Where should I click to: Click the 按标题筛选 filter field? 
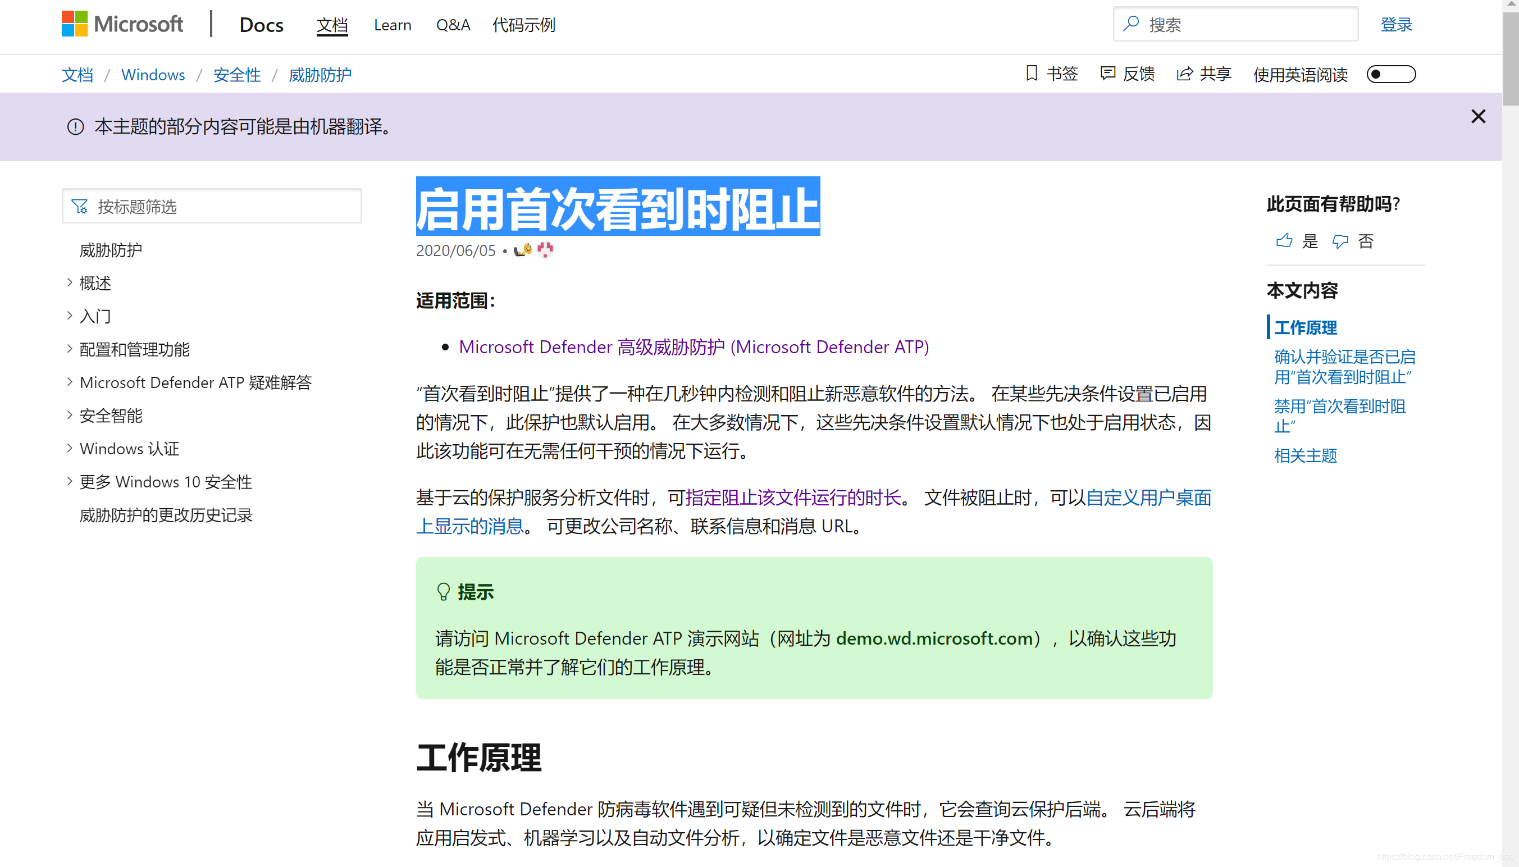tap(211, 206)
